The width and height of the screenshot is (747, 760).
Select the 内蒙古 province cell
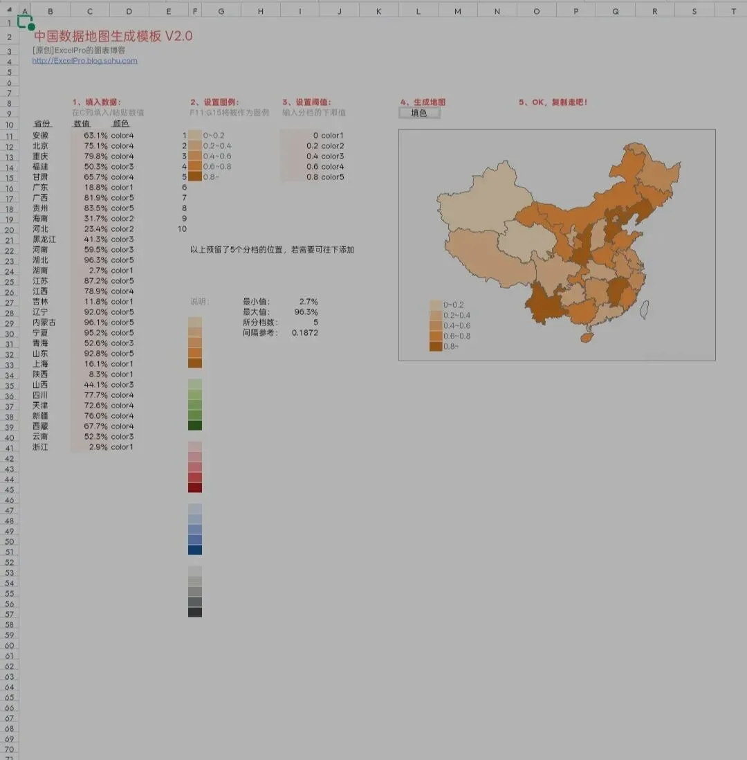coord(44,323)
